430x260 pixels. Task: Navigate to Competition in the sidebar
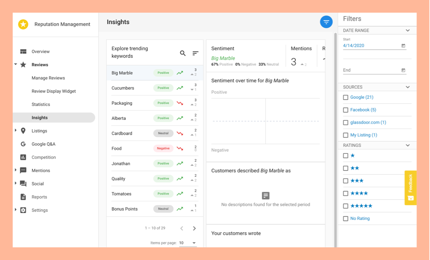click(x=44, y=157)
